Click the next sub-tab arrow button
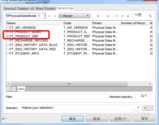 pos(13,89)
